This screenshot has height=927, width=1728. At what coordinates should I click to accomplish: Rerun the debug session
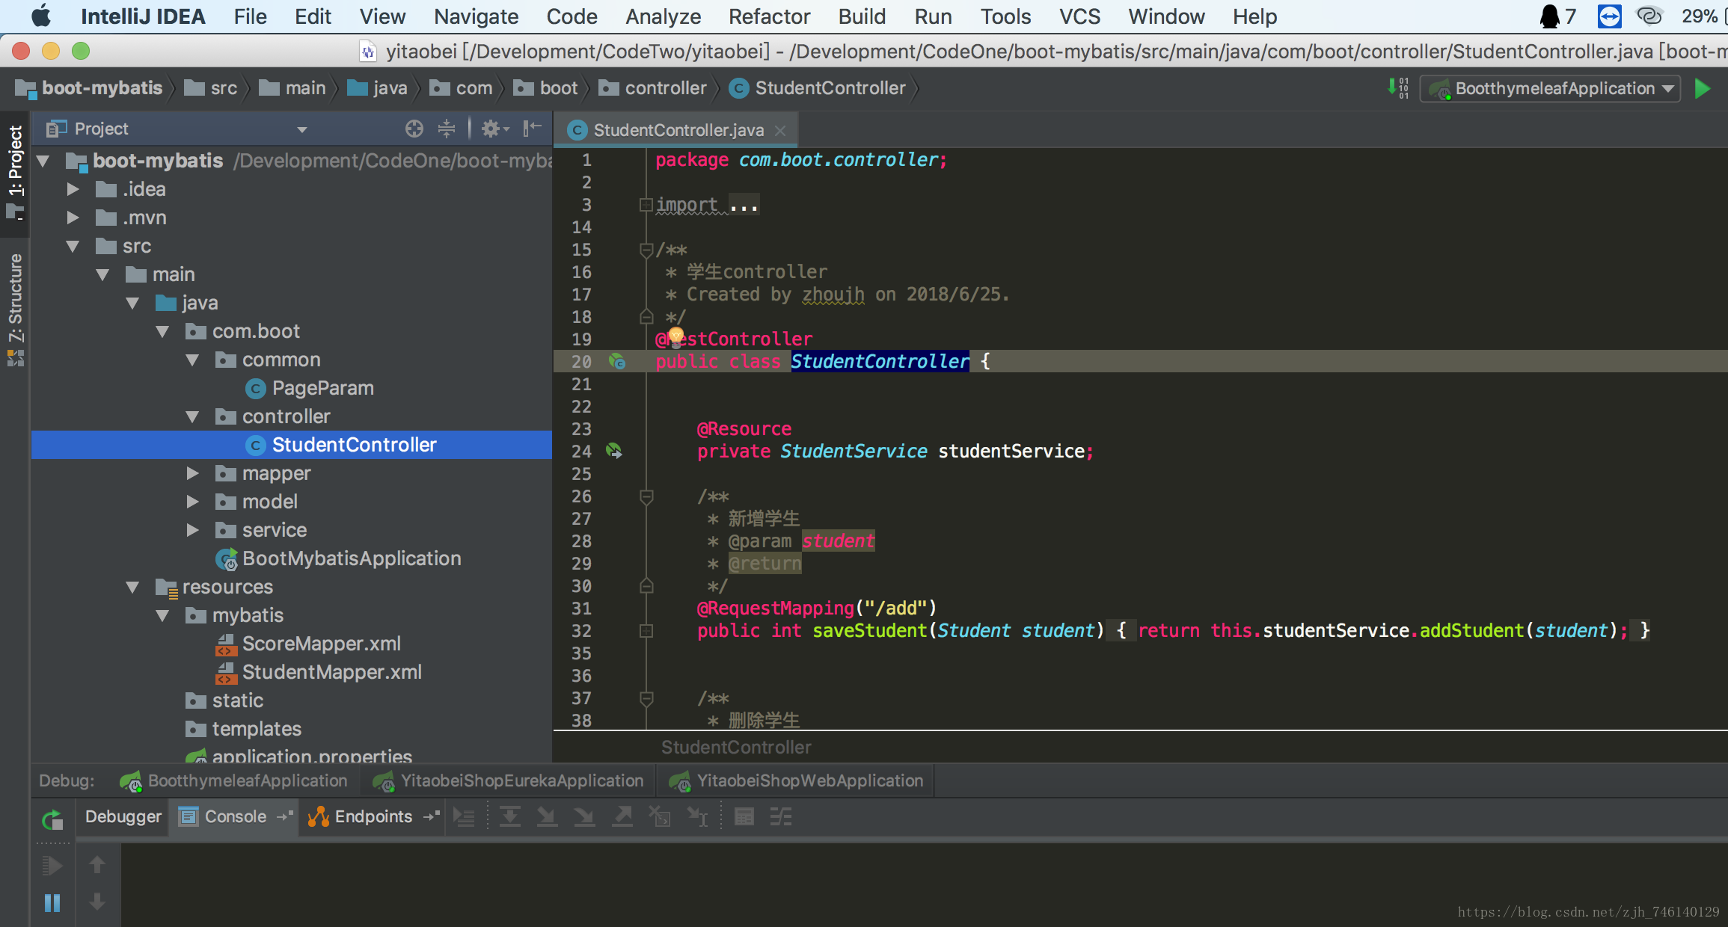pos(52,820)
